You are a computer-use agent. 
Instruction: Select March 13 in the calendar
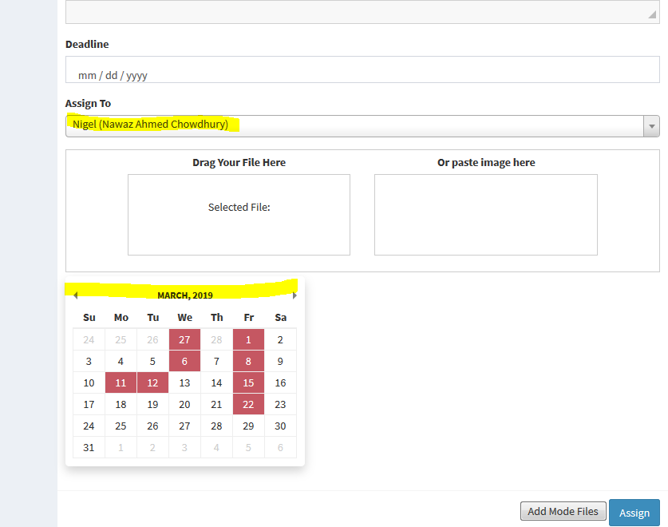(x=184, y=382)
